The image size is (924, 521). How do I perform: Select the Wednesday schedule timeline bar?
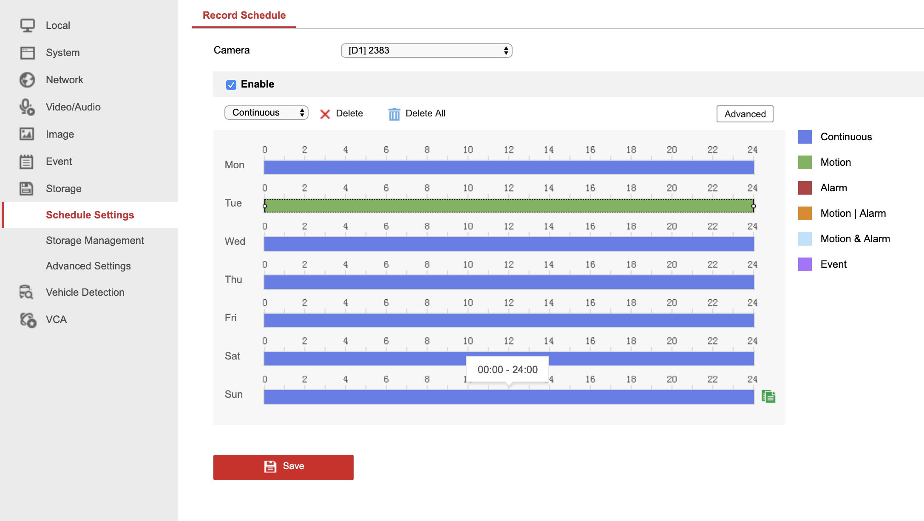pyautogui.click(x=509, y=244)
